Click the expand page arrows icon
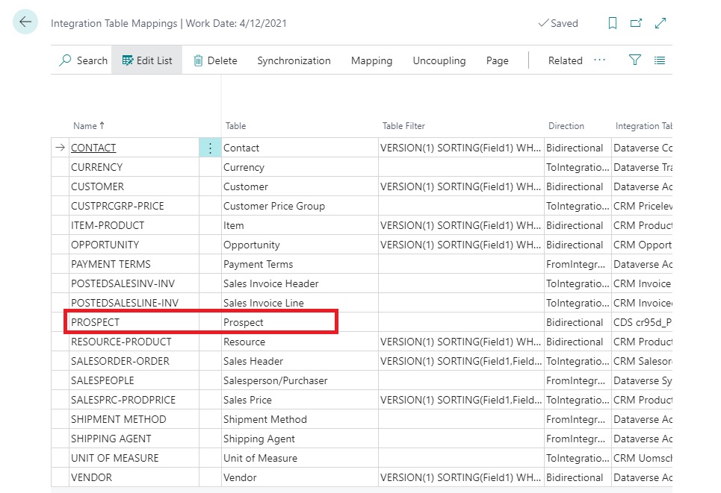Viewport: 721px width, 493px height. coord(660,23)
